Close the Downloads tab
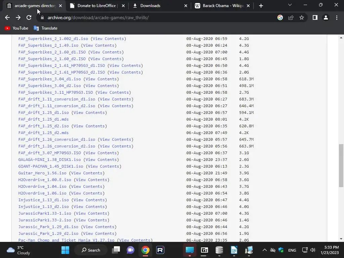Image resolution: width=344 pixels, height=258 pixels. [186, 6]
